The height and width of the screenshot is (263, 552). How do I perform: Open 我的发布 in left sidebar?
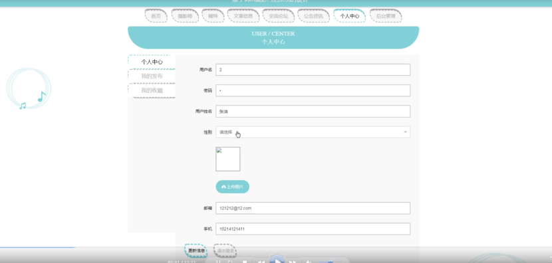point(152,76)
